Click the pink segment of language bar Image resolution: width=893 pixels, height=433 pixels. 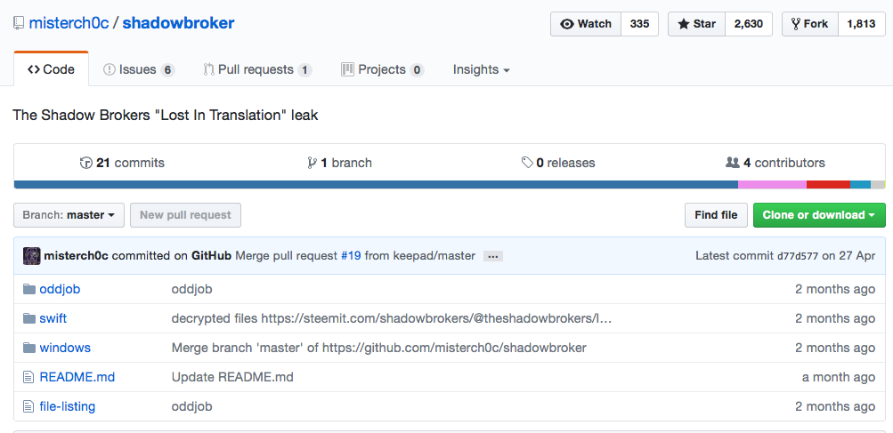click(772, 184)
